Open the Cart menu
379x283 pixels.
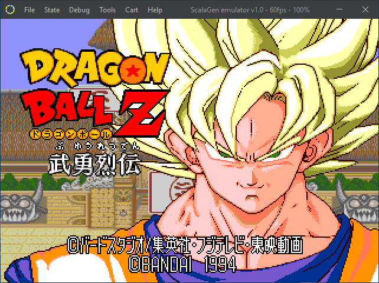(x=132, y=10)
